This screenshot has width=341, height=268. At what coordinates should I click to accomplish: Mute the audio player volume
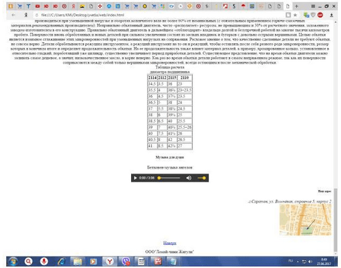click(x=188, y=178)
